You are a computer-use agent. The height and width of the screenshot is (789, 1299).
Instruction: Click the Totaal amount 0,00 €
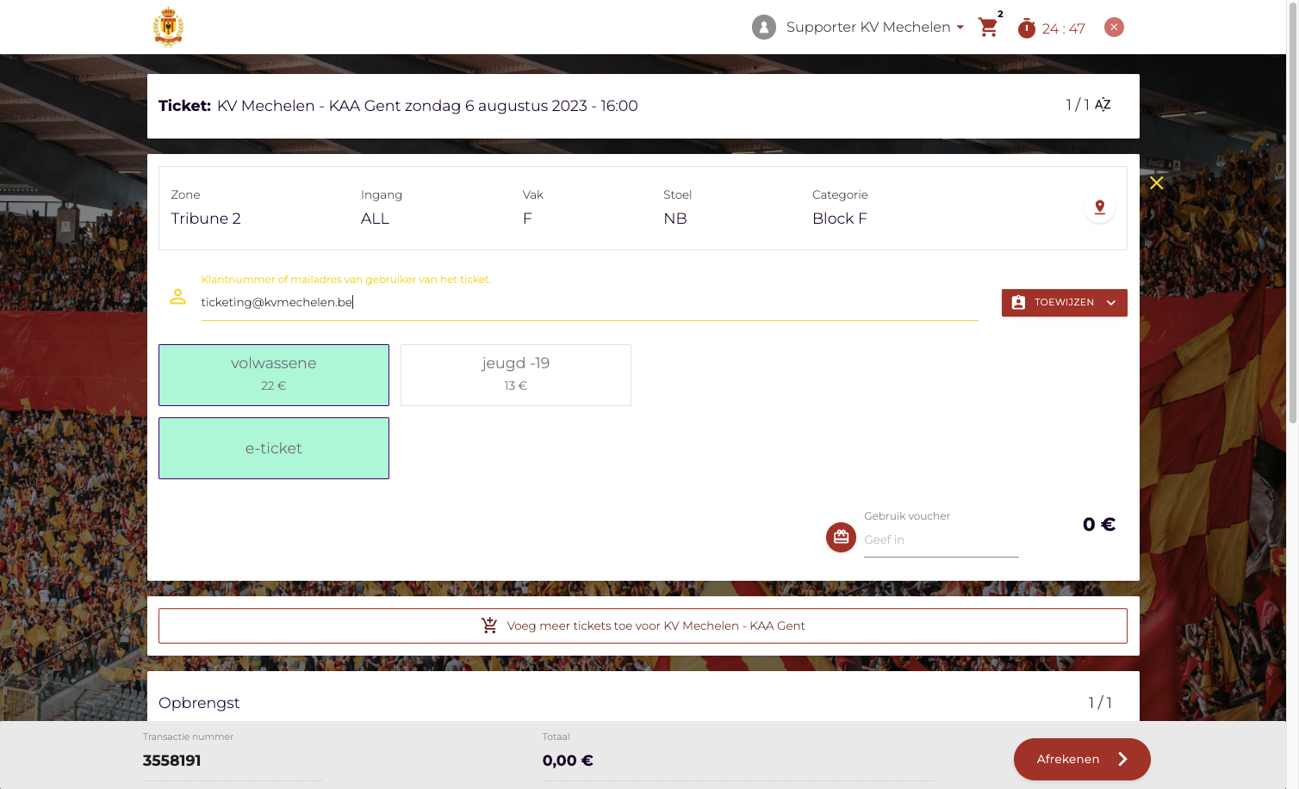568,761
